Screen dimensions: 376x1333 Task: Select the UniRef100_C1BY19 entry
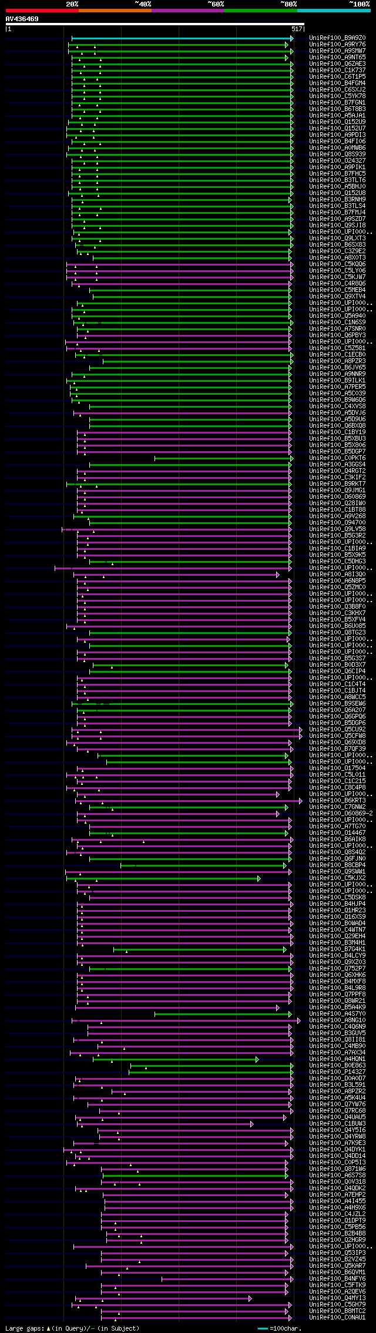pos(337,432)
